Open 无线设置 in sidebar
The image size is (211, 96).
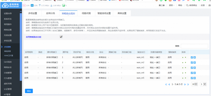(8, 35)
